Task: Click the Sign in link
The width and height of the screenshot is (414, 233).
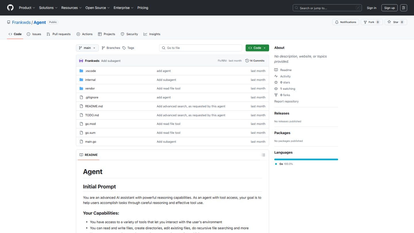Action: [x=371, y=8]
